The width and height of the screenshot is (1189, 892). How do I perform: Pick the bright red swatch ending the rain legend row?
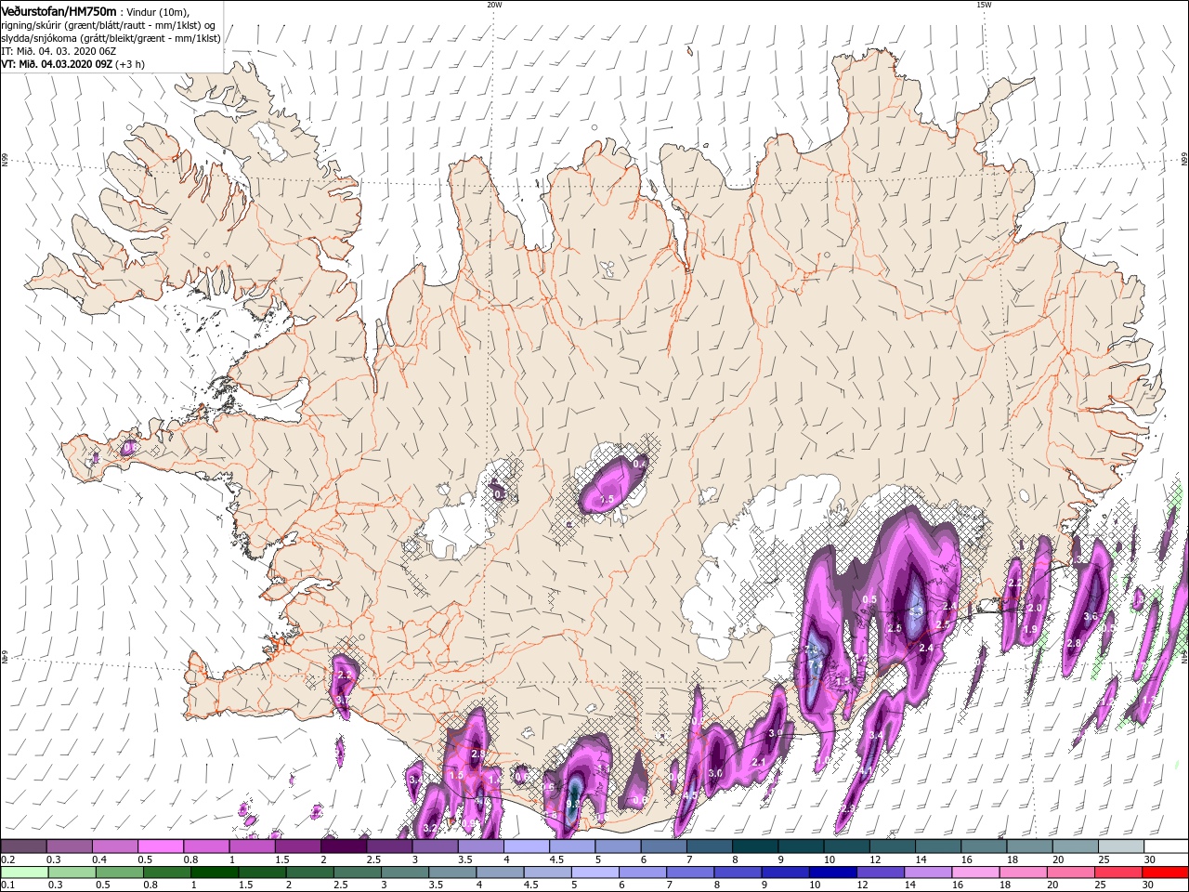coord(1166,872)
